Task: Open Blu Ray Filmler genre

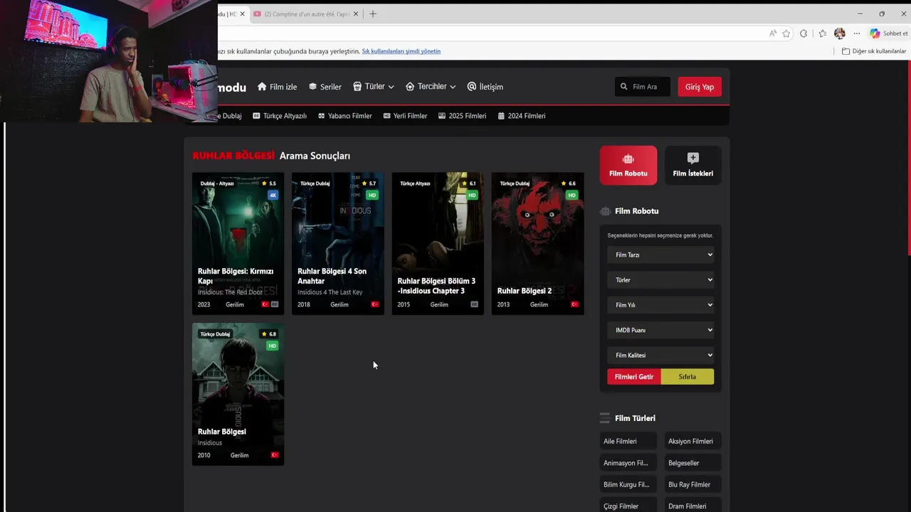Action: (693, 485)
